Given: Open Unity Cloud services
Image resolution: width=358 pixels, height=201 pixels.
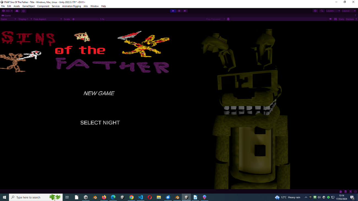Looking at the screenshot, I should coord(17,11).
